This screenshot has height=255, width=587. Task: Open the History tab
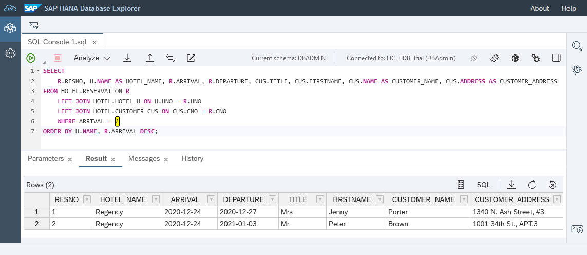point(193,159)
